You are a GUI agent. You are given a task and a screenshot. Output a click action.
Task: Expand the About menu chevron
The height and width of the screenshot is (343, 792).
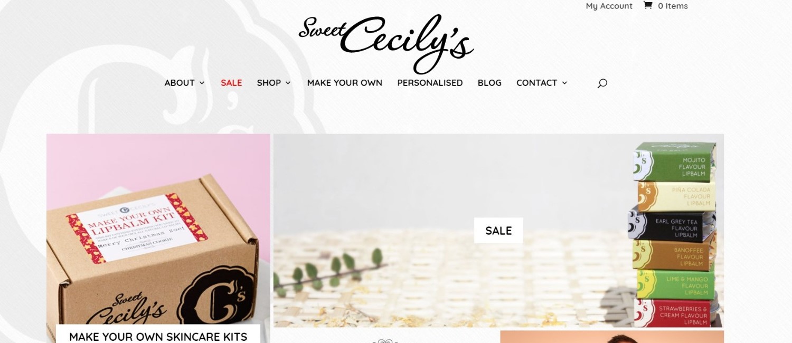pos(202,83)
